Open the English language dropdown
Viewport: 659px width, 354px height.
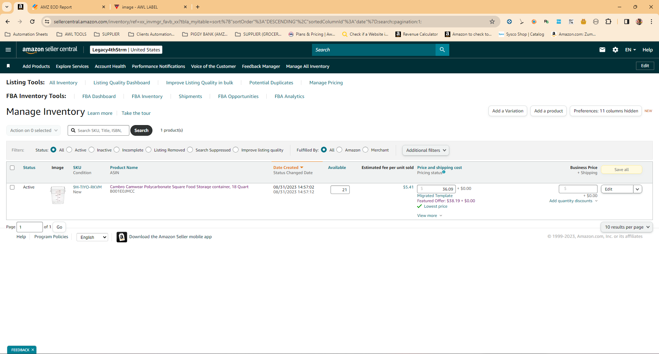pos(92,237)
